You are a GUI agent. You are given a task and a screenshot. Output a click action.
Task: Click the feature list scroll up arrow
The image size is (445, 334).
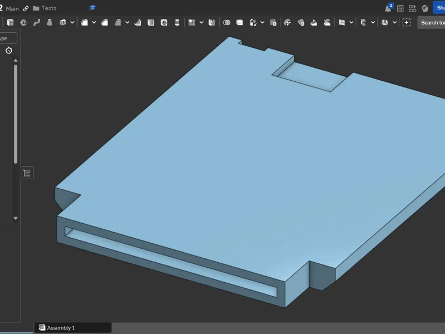[x=16, y=60]
